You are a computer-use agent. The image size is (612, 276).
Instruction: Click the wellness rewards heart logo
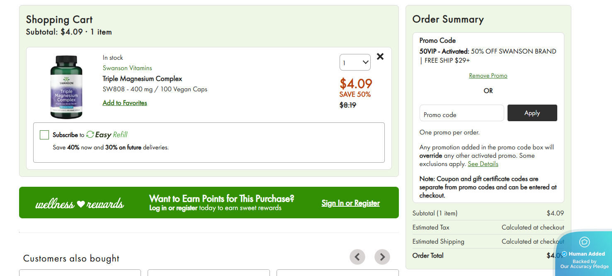click(80, 204)
